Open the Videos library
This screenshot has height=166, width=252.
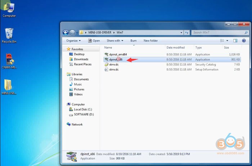[x=78, y=94]
